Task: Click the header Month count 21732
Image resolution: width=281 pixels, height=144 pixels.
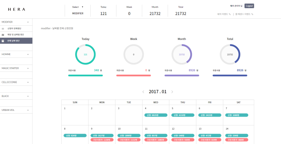Action: (155, 14)
